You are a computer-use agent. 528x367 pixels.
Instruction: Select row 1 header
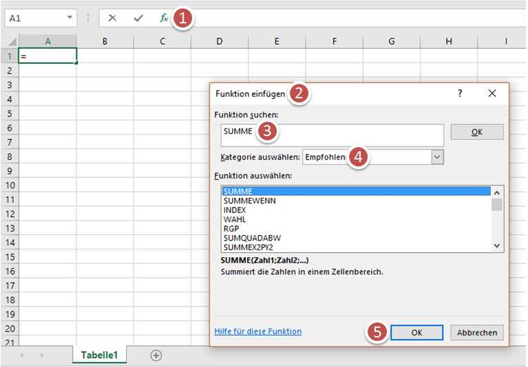[x=10, y=56]
